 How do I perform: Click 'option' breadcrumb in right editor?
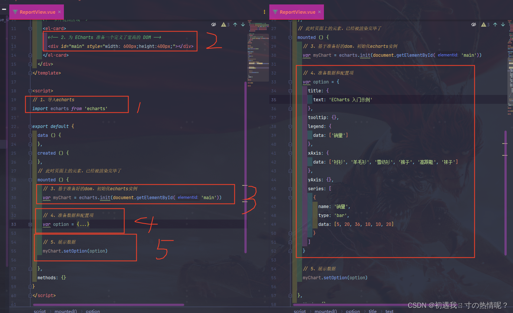coord(353,311)
